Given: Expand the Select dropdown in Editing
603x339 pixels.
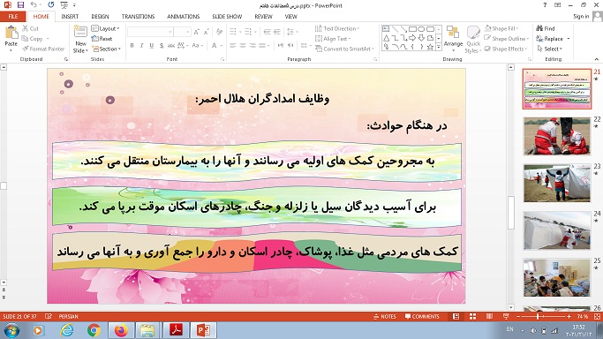Looking at the screenshot, I should point(550,49).
